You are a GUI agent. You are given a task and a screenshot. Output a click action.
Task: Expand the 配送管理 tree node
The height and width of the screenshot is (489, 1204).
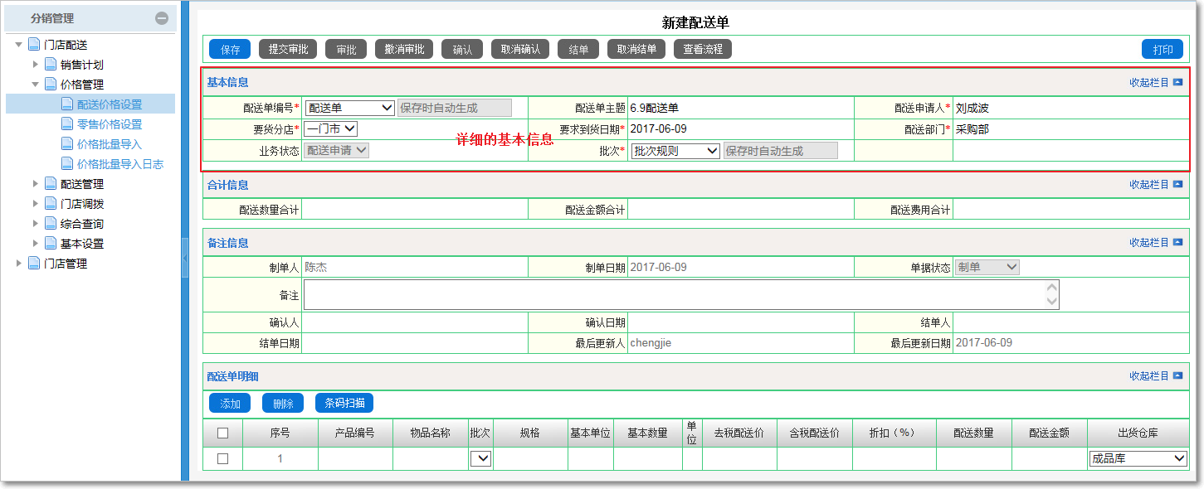pos(36,184)
